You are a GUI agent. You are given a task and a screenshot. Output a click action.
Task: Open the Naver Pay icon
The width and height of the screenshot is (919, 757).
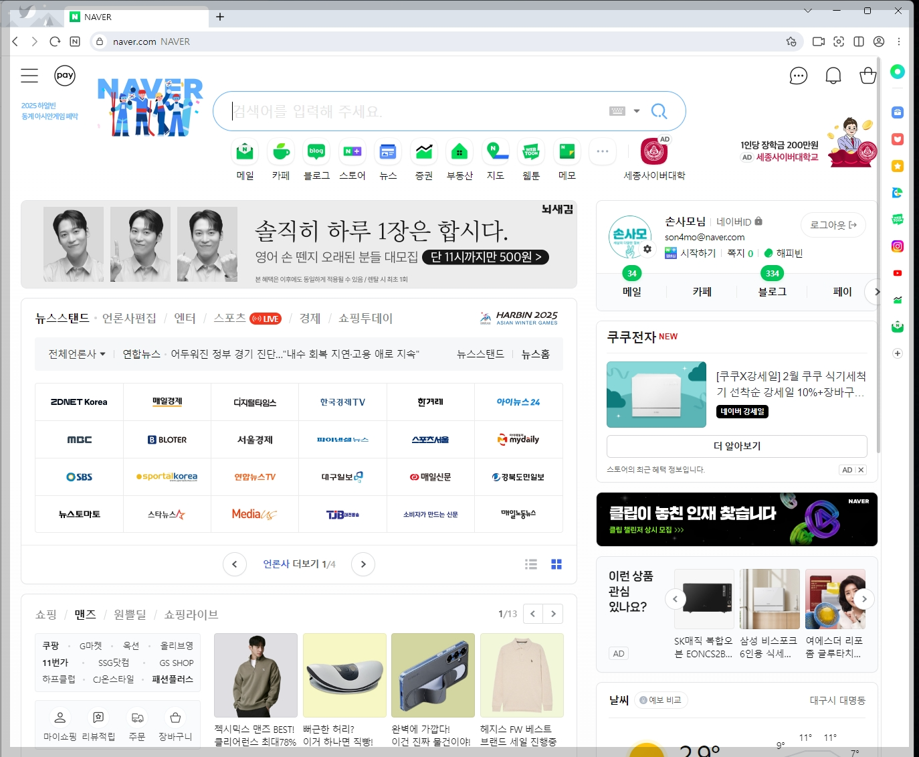65,75
